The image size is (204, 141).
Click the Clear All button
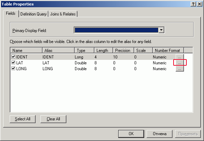tap(53, 119)
